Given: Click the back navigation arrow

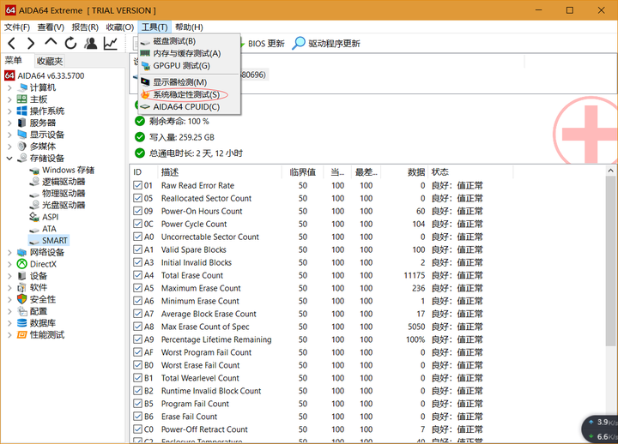Looking at the screenshot, I should [11, 43].
